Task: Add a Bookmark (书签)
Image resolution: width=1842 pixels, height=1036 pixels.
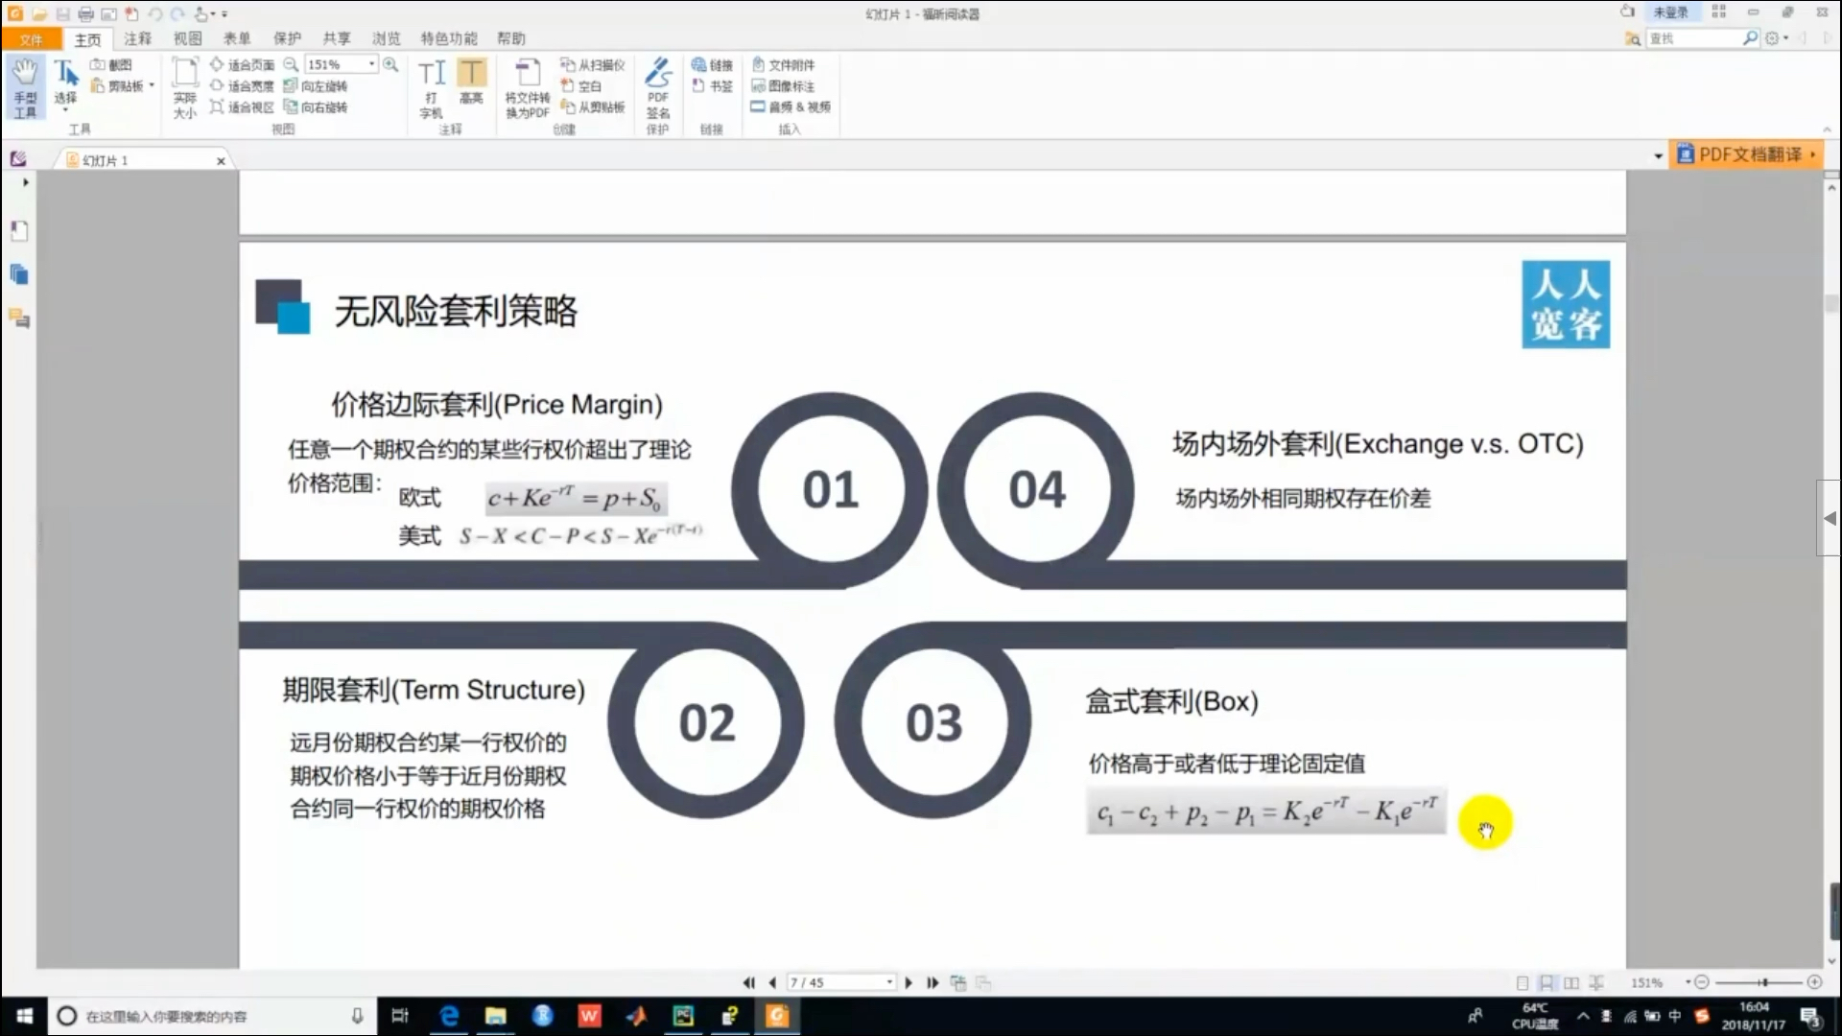Action: click(x=712, y=86)
